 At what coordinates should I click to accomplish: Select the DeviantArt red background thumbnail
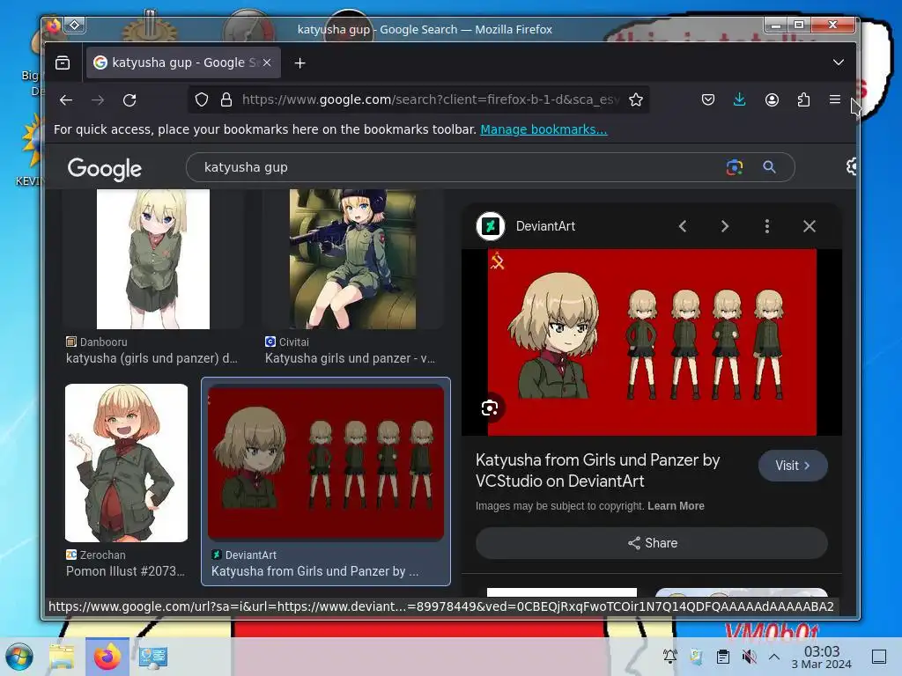pyautogui.click(x=326, y=463)
